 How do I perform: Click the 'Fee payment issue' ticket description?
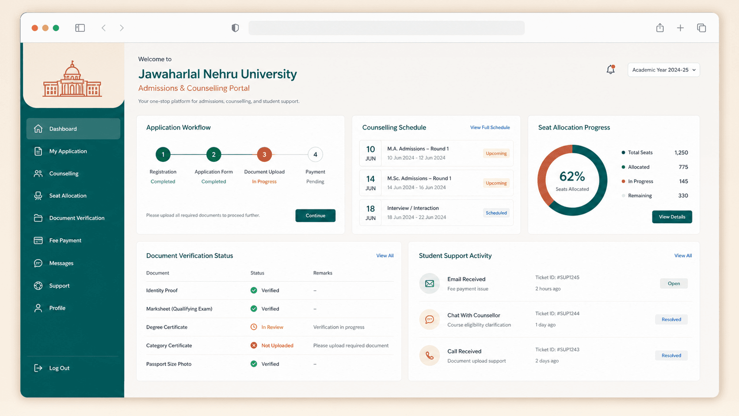pyautogui.click(x=468, y=289)
